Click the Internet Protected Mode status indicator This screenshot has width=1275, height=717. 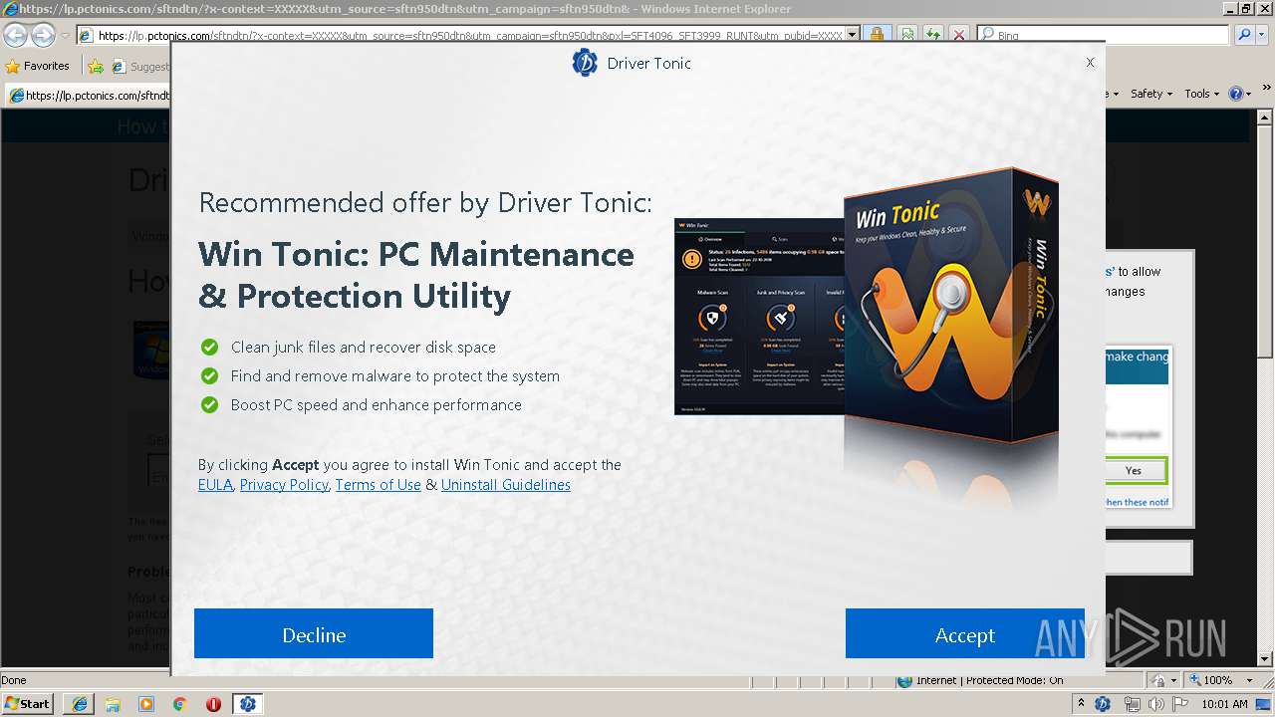[981, 681]
